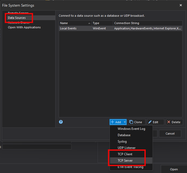Sort by the Type column header
Screen dimensions: 187x173
pyautogui.click(x=102, y=23)
